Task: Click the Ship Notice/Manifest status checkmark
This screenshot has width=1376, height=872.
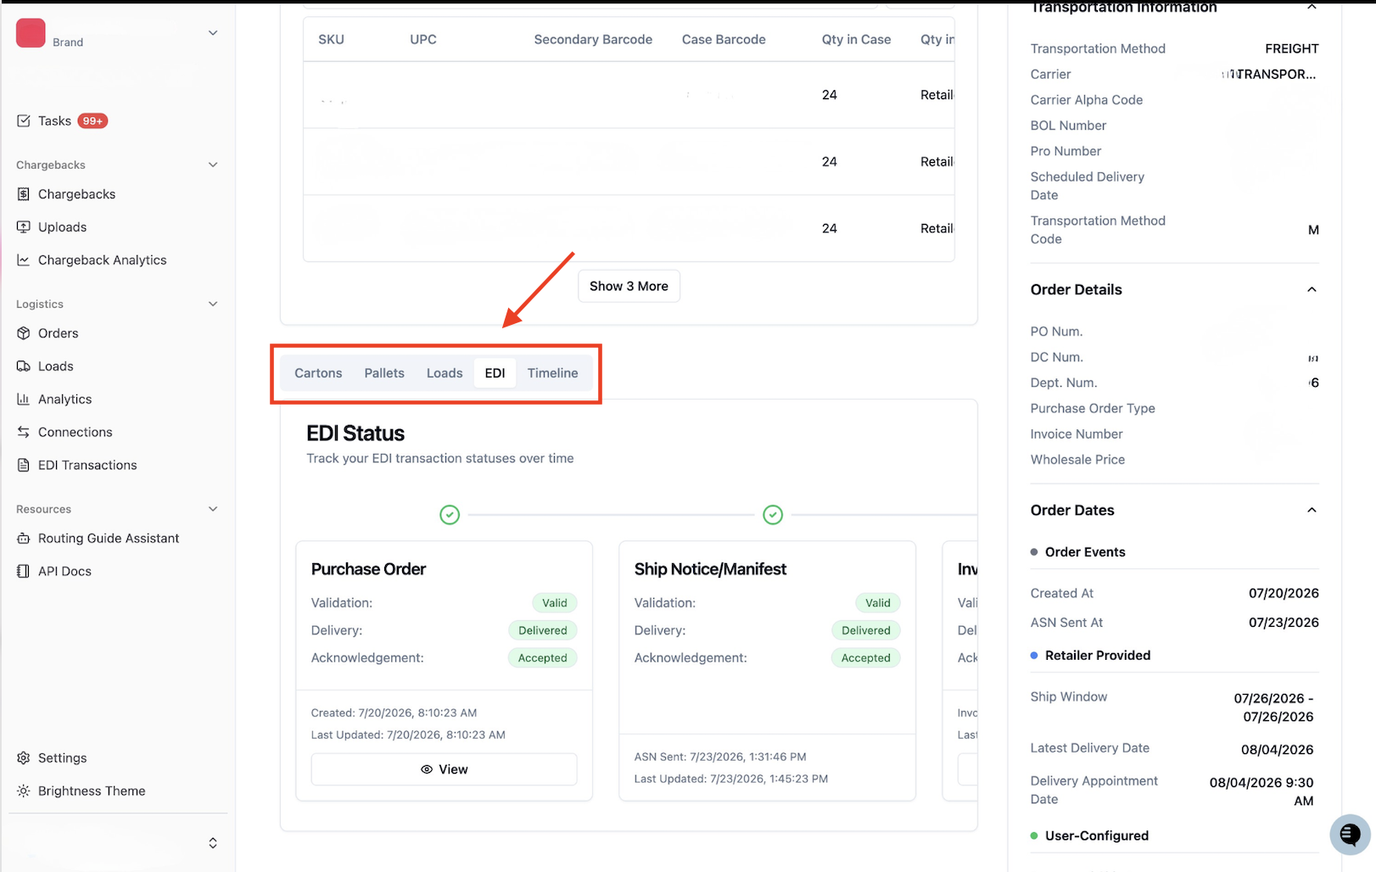Action: [x=773, y=515]
